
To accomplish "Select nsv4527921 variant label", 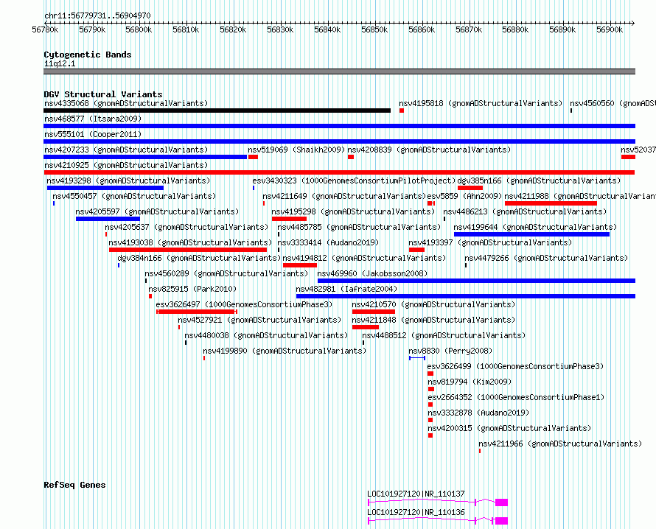I will [259, 320].
